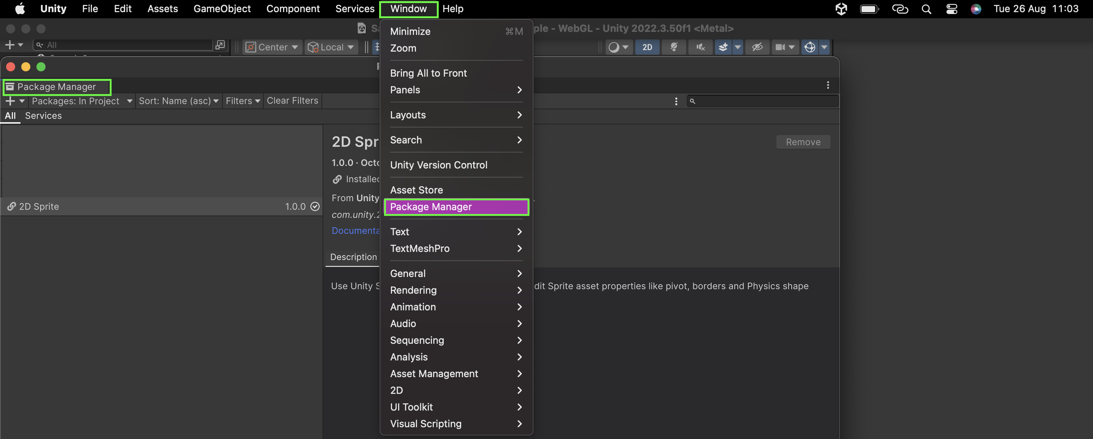Click the package search input field
This screenshot has width=1093, height=439.
pos(765,101)
